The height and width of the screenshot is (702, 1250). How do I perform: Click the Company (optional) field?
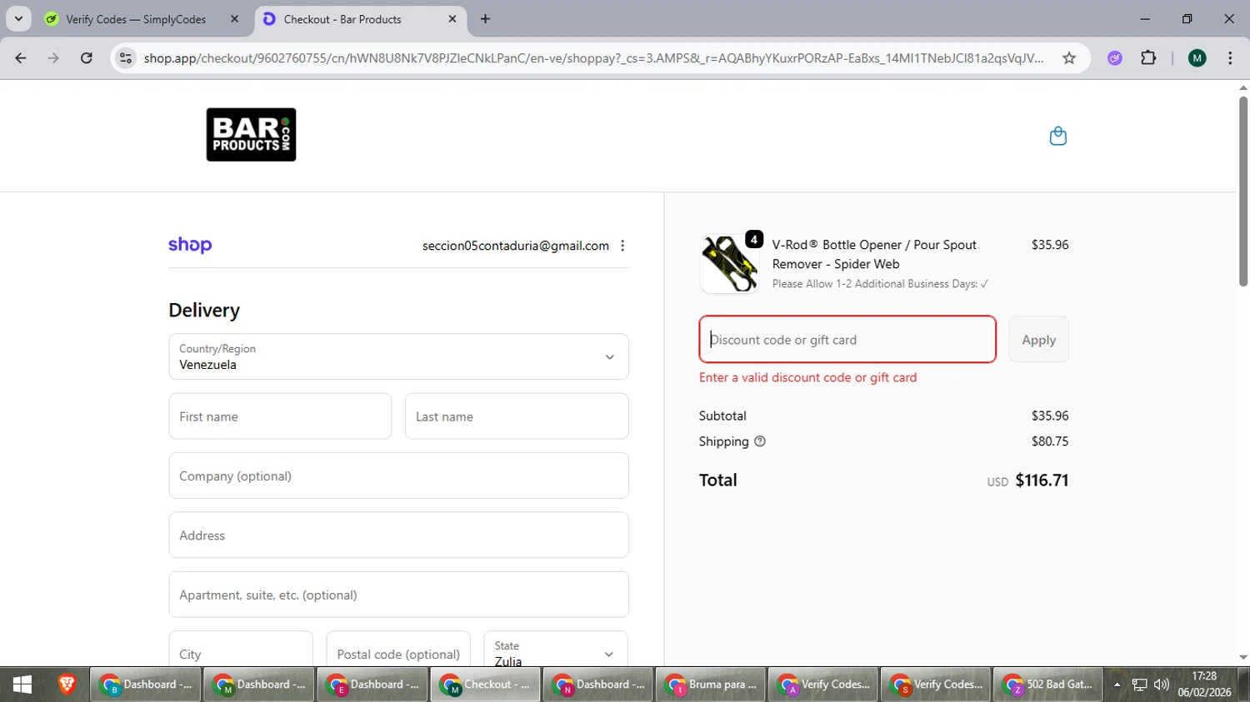[x=398, y=475]
